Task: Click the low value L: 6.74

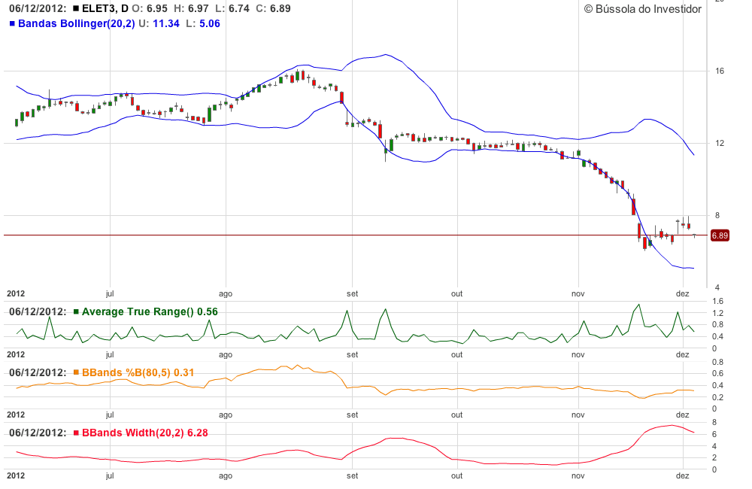Action: coord(232,8)
